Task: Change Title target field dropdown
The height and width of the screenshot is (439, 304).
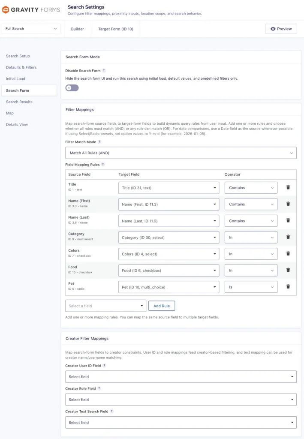Action: tap(169, 188)
